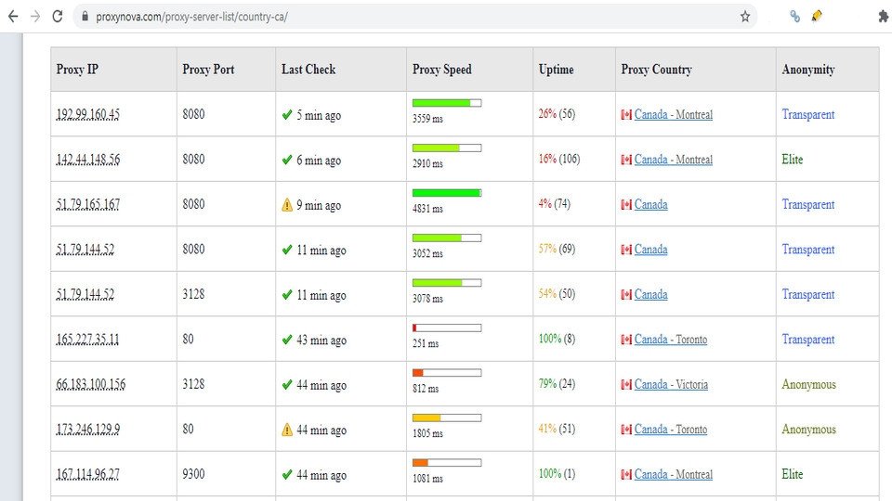Click the 4831 ms full green speed bar
This screenshot has width=892, height=501.
point(446,192)
